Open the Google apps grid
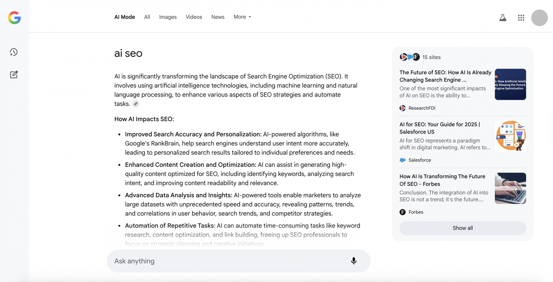This screenshot has width=553, height=282. (521, 17)
